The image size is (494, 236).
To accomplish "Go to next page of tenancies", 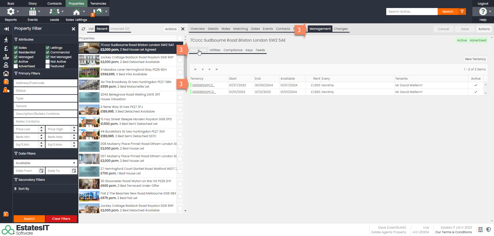I will pos(209,69).
